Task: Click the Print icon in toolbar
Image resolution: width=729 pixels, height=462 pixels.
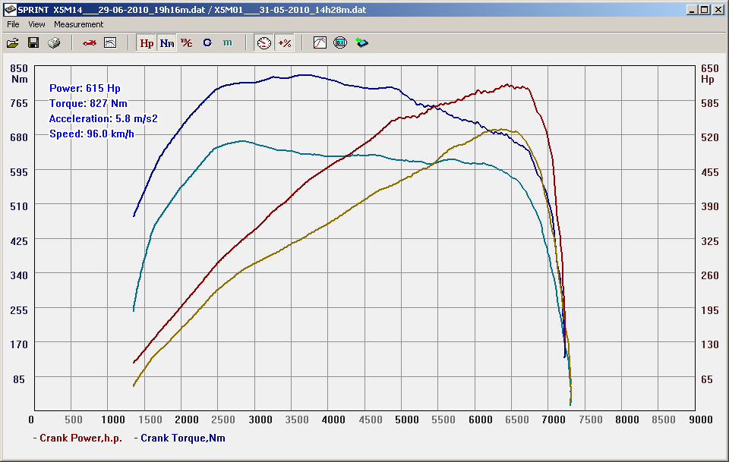Action: [x=54, y=43]
